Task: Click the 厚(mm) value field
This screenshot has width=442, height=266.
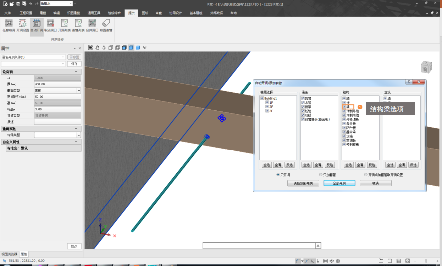Action: click(x=57, y=84)
